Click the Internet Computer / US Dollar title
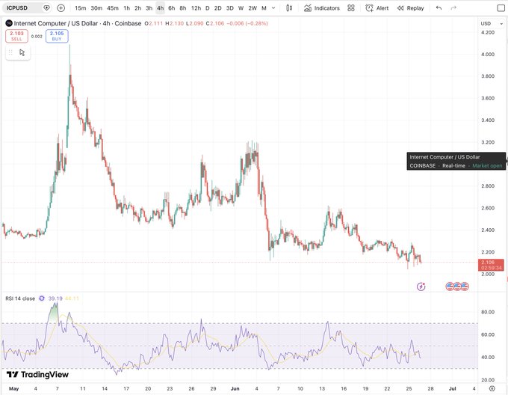Image resolution: width=508 pixels, height=395 pixels. point(56,23)
